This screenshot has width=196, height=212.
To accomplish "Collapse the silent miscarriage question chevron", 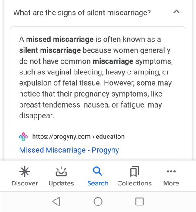I will (176, 12).
